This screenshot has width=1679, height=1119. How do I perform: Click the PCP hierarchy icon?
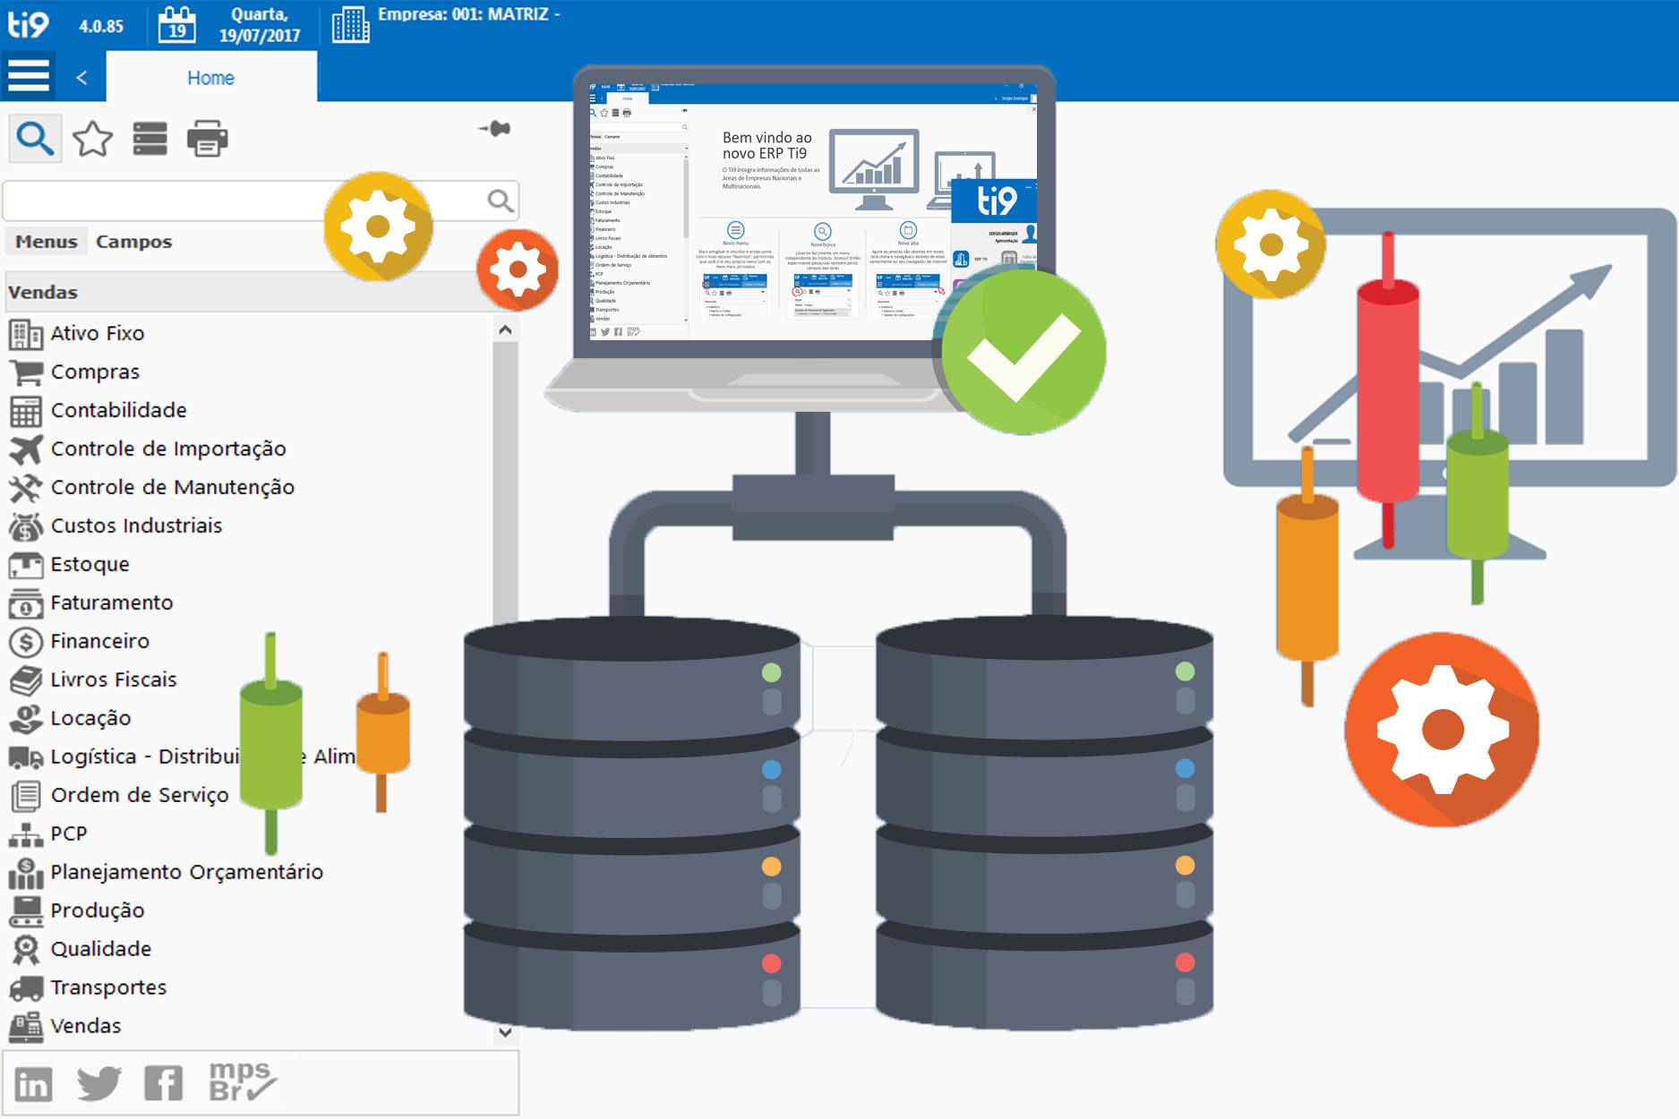(x=25, y=834)
